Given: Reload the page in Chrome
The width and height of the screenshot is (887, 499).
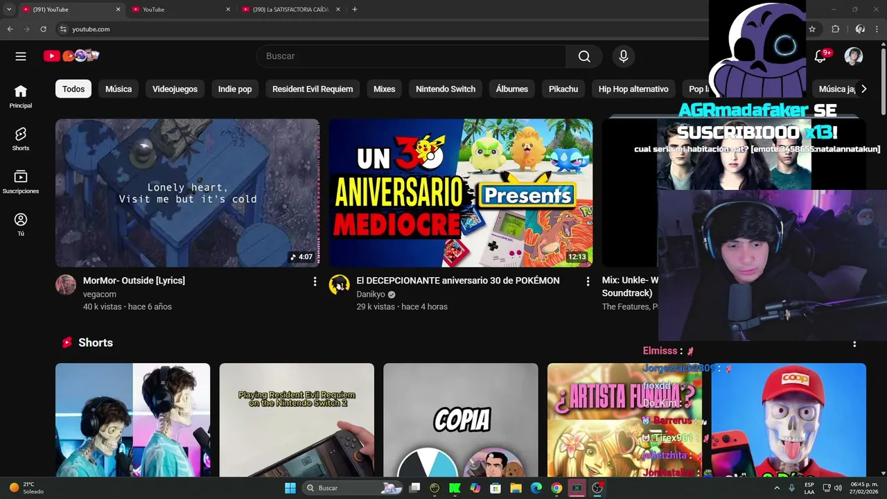Looking at the screenshot, I should (x=43, y=29).
